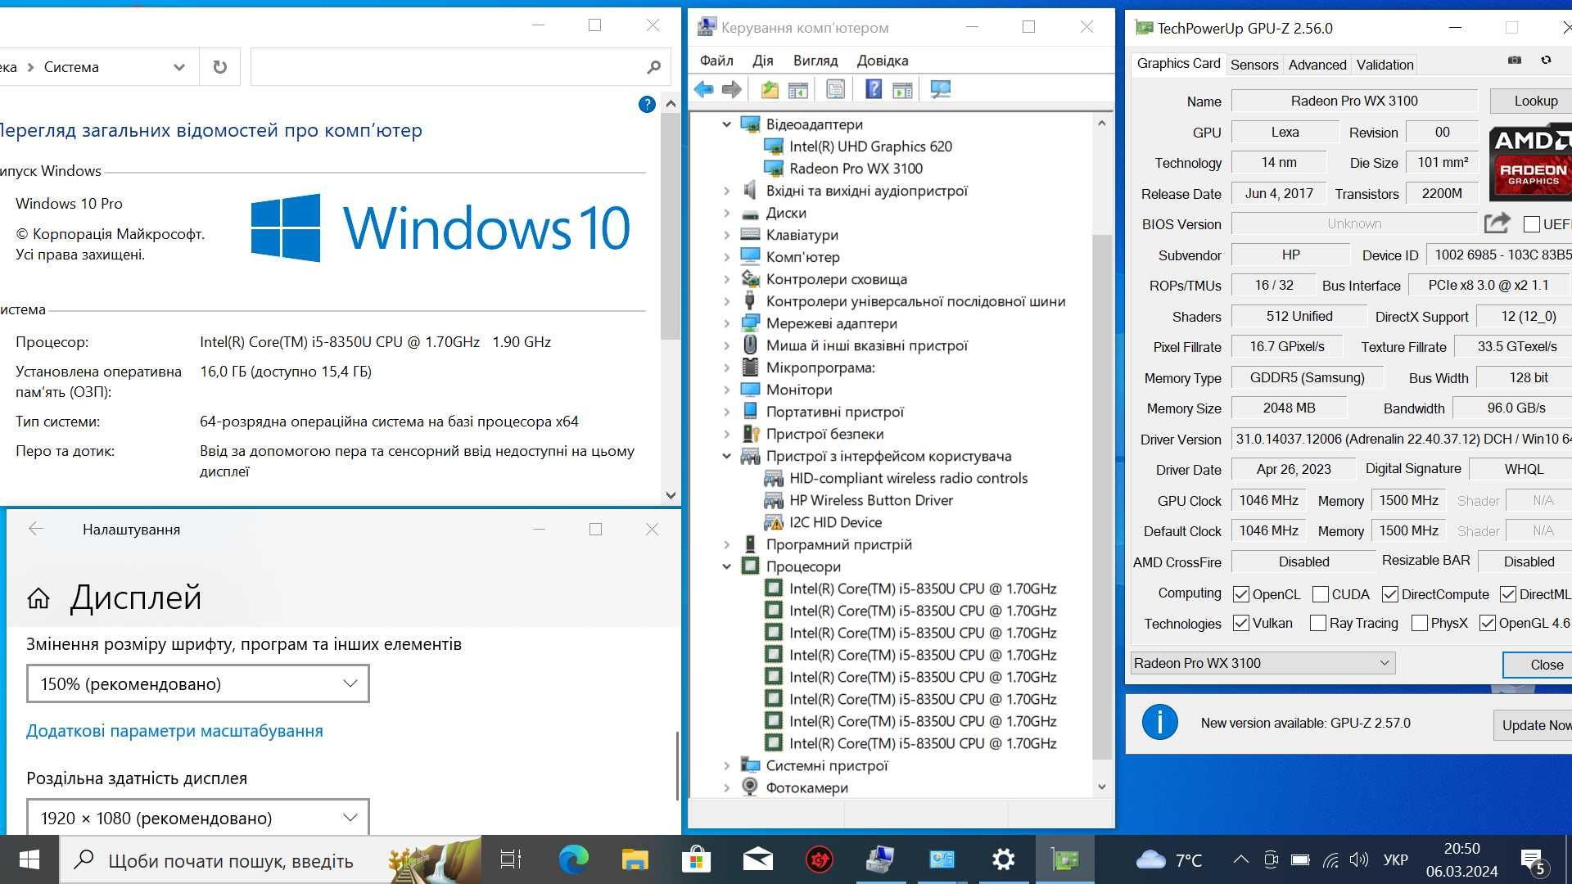Open the Mail app from the taskbar
Image resolution: width=1572 pixels, height=884 pixels.
[x=757, y=859]
